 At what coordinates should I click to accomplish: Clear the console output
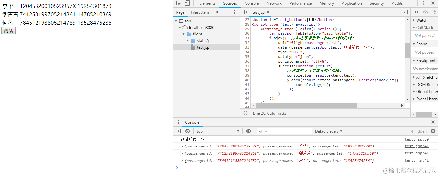tap(187, 131)
